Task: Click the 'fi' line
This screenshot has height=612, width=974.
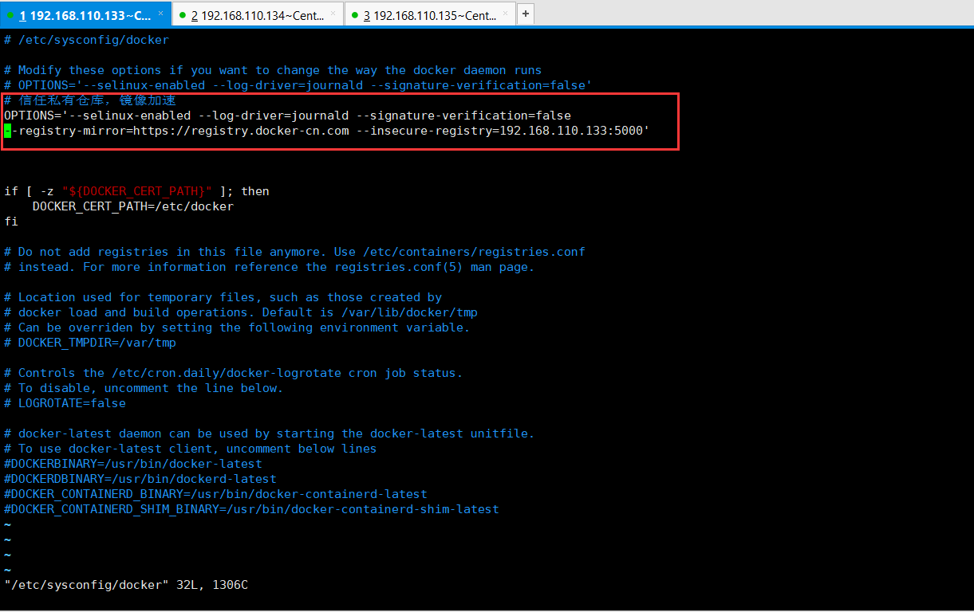Action: pos(11,222)
